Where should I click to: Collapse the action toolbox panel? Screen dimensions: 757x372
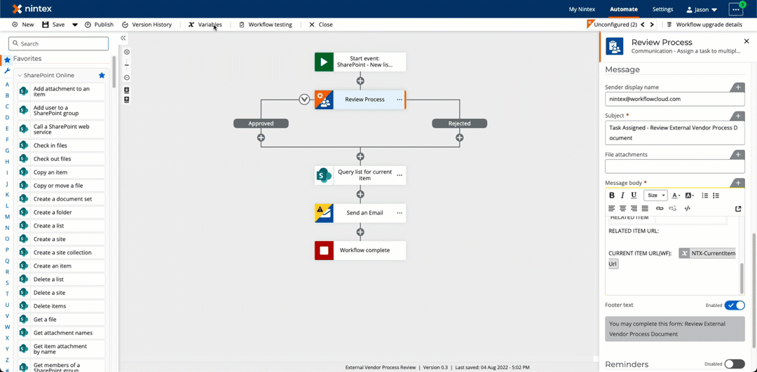(x=123, y=38)
